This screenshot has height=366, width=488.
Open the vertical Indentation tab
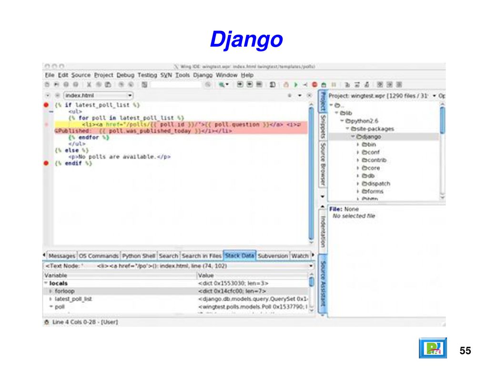tap(323, 232)
